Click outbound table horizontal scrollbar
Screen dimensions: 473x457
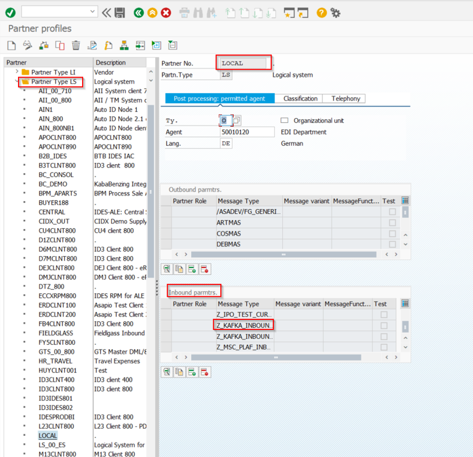click(x=284, y=255)
